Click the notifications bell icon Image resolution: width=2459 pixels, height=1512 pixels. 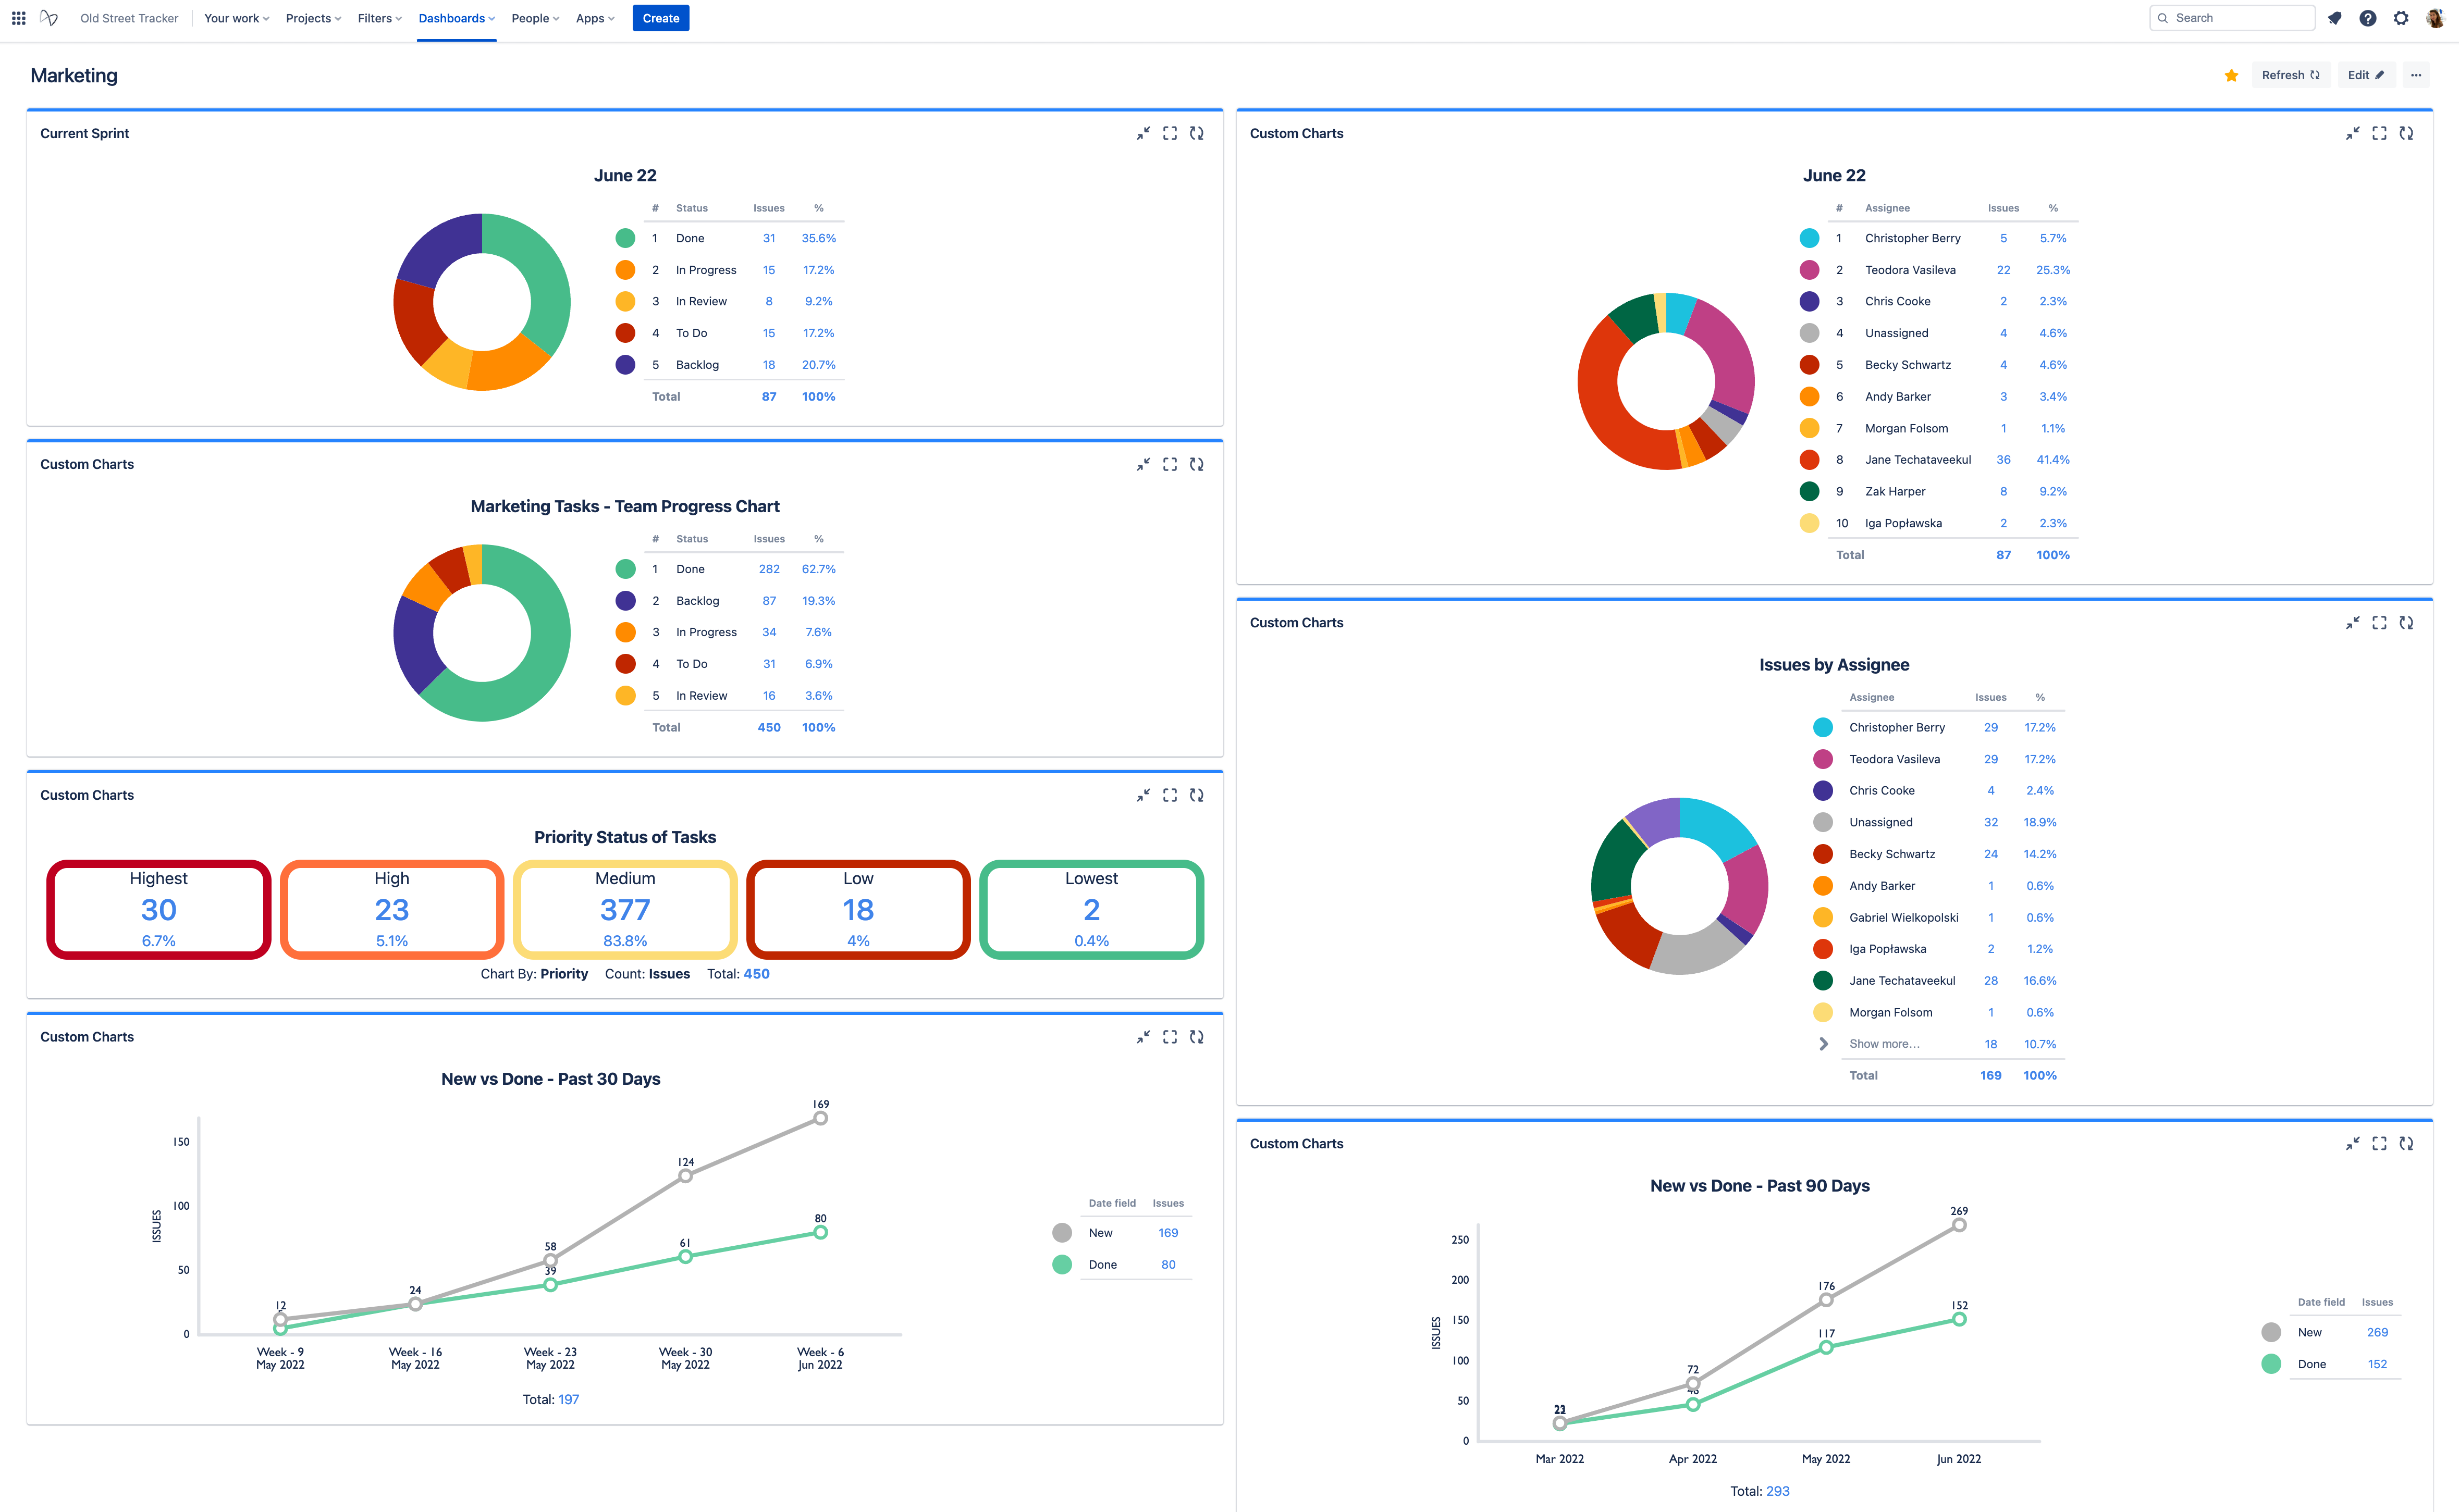click(x=2334, y=18)
